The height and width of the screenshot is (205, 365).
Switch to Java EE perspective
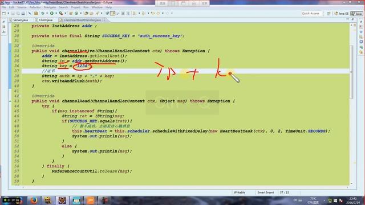click(342, 14)
